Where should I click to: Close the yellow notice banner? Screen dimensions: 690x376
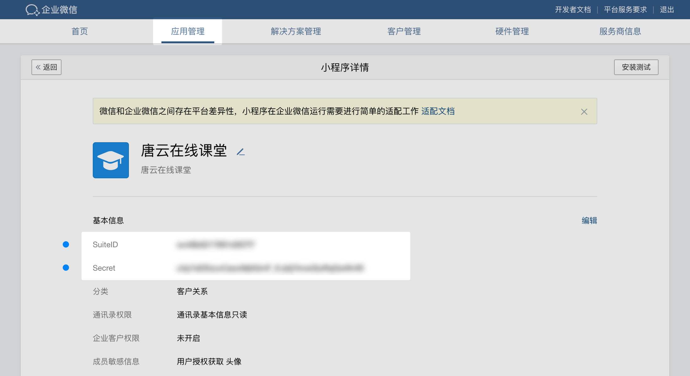[584, 112]
